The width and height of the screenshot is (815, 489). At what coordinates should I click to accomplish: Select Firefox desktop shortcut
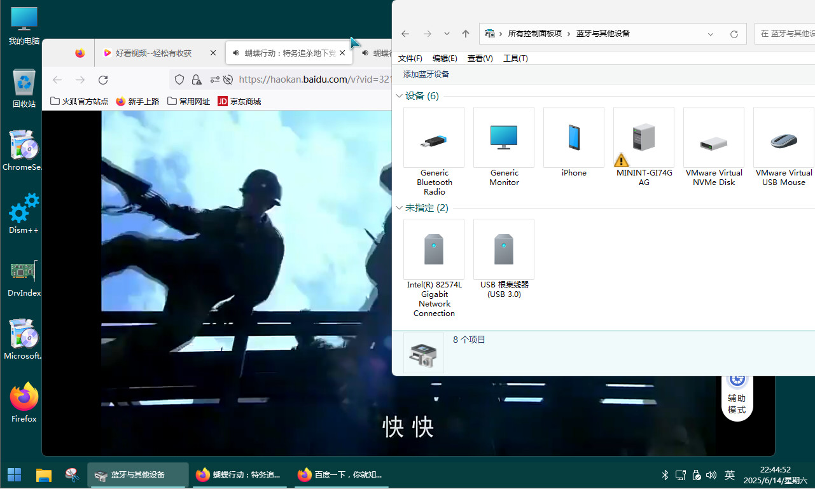pos(24,403)
